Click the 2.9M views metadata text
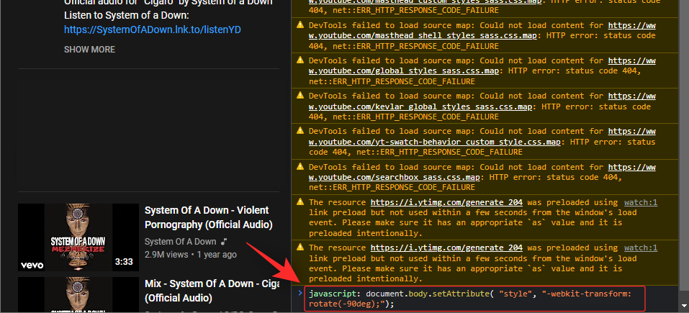 pos(166,255)
